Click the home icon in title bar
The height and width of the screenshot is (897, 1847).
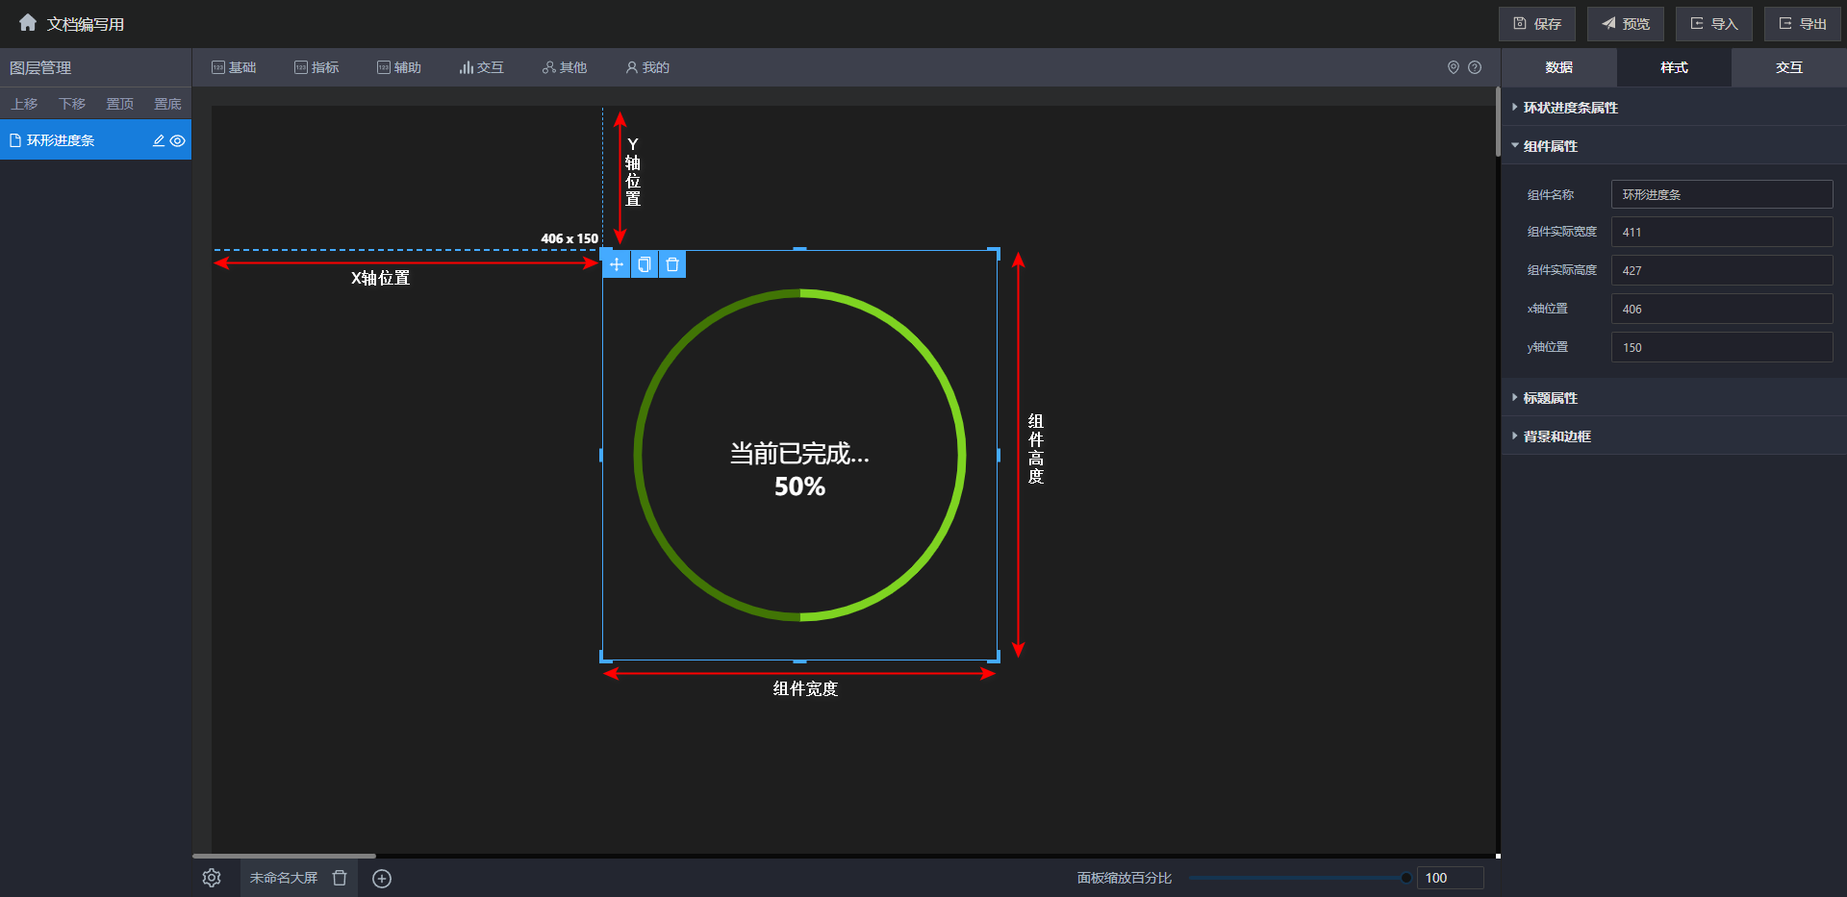click(x=28, y=22)
